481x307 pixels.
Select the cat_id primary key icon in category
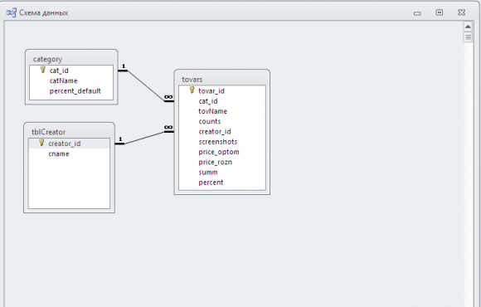pos(43,70)
